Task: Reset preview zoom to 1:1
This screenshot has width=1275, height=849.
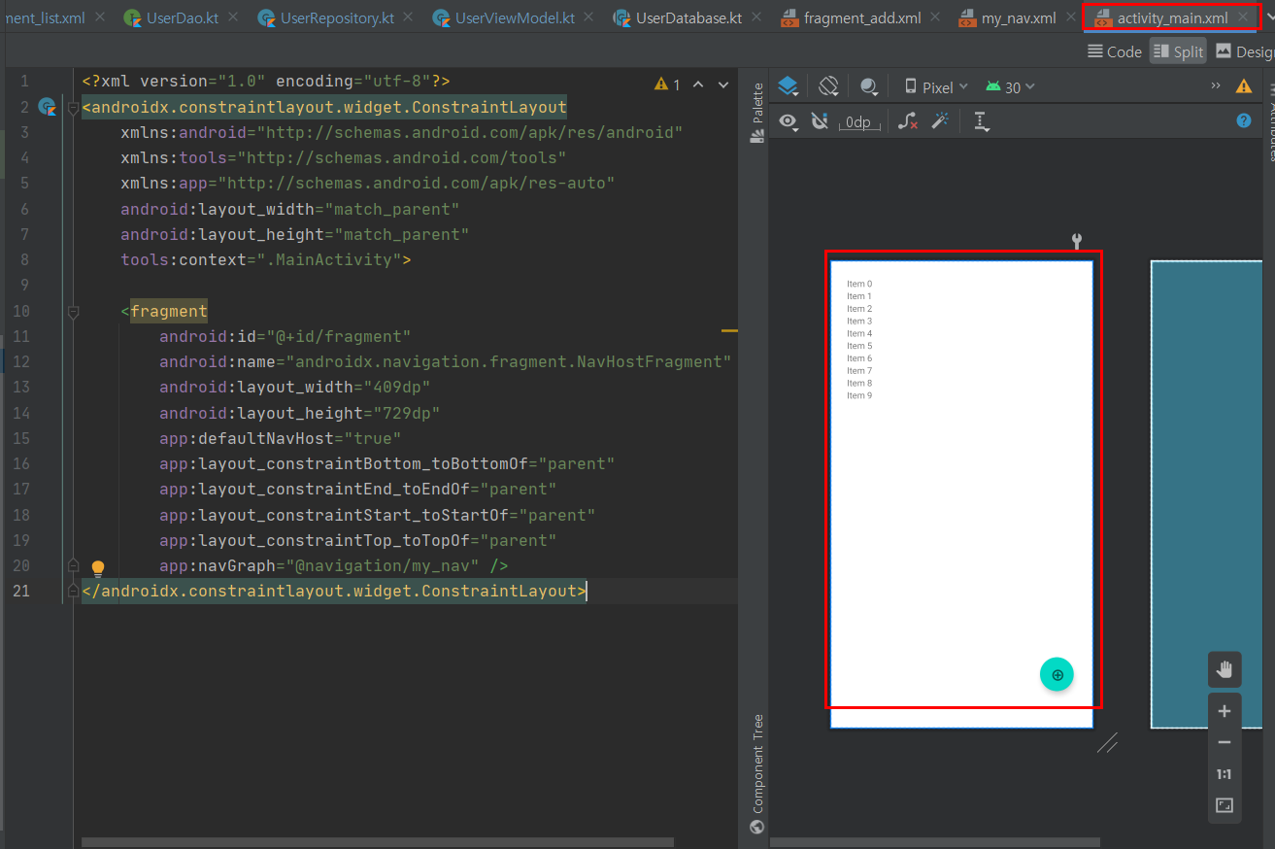Action: click(1225, 774)
